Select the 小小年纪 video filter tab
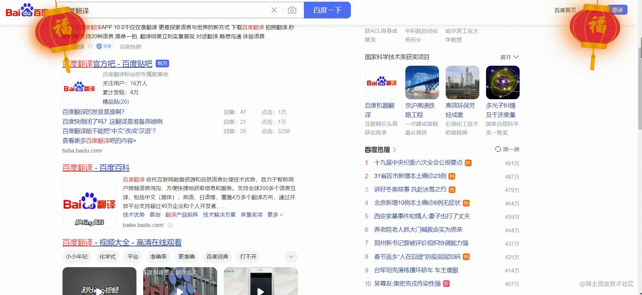The image size is (642, 295). pyautogui.click(x=77, y=256)
